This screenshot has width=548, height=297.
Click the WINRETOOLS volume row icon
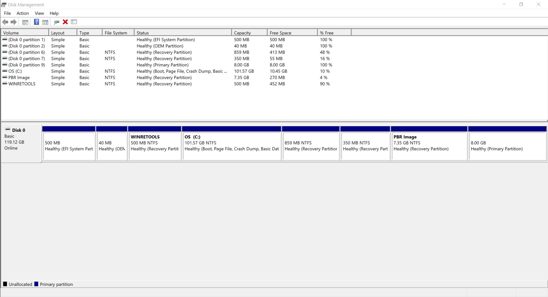coord(5,84)
